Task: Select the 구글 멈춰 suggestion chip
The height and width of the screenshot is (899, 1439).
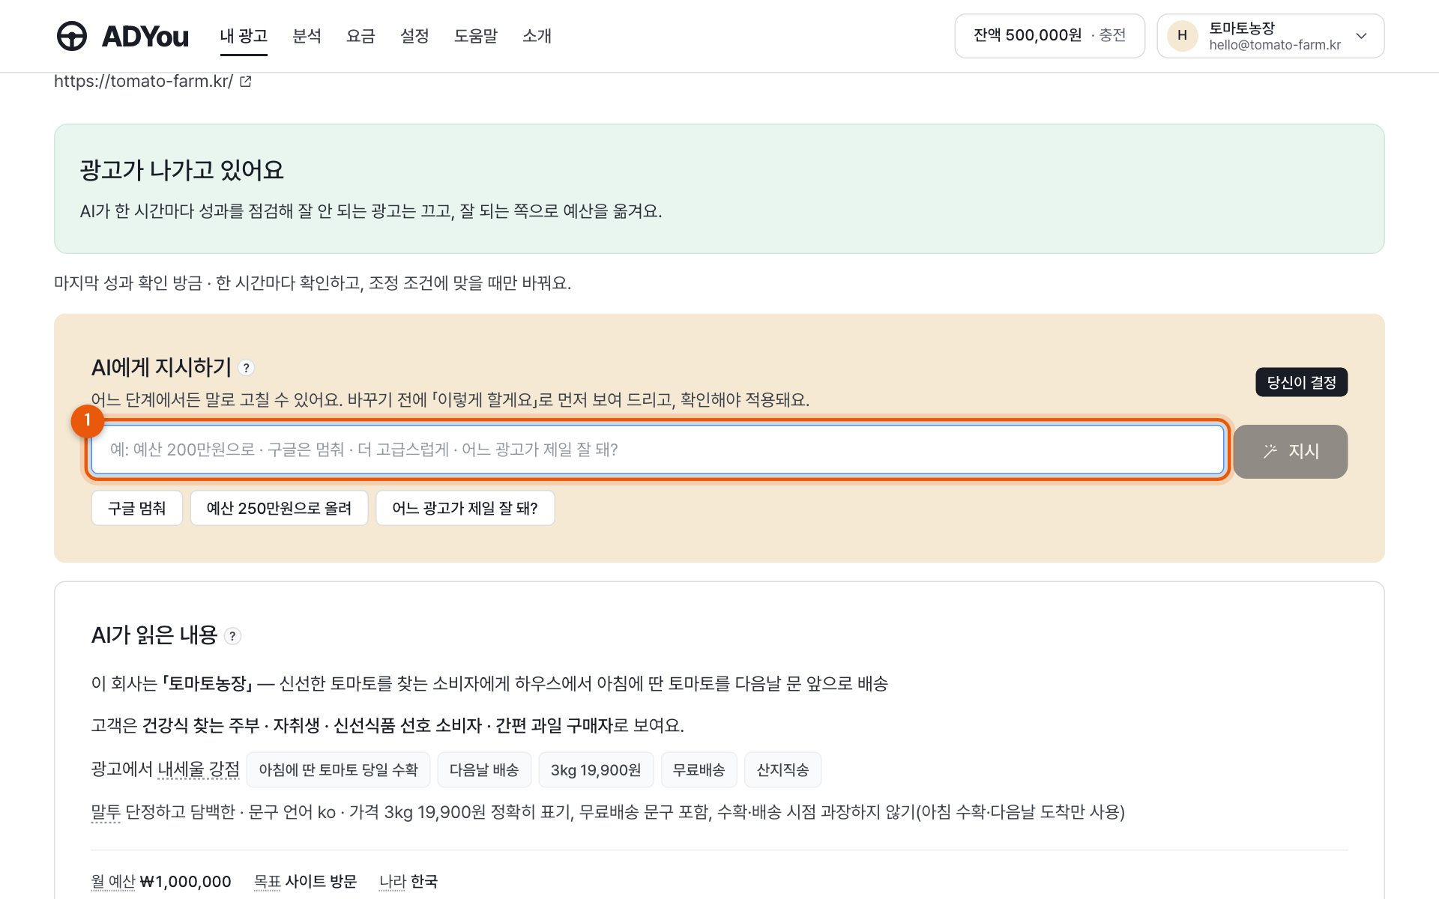Action: click(137, 508)
